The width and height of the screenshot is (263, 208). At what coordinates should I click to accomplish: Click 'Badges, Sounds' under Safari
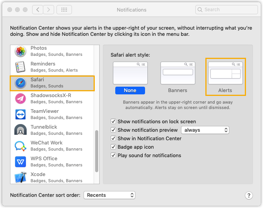click(47, 86)
